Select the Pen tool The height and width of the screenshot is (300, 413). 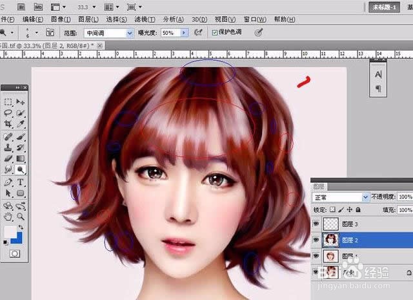point(8,182)
